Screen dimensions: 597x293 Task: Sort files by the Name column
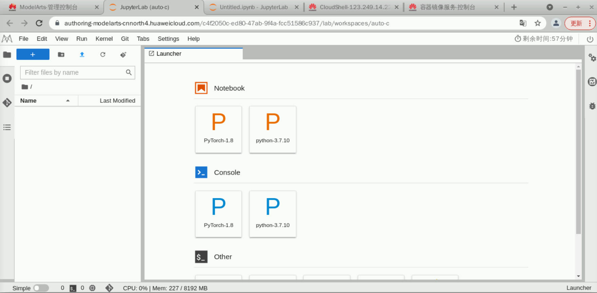28,101
